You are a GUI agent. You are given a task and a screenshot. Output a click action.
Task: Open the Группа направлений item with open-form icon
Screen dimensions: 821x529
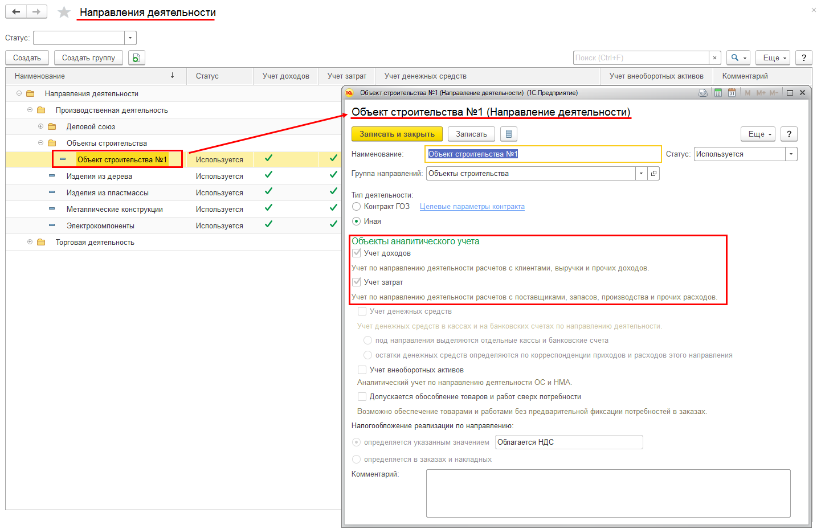point(653,174)
